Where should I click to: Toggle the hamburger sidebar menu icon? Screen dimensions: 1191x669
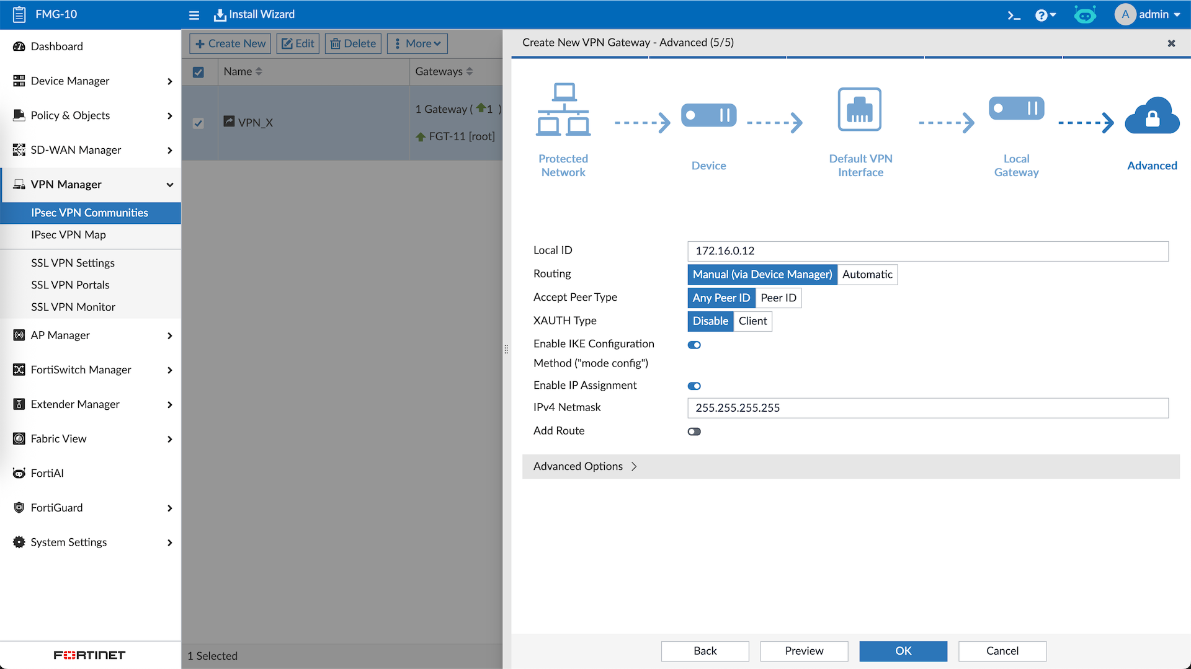194,15
